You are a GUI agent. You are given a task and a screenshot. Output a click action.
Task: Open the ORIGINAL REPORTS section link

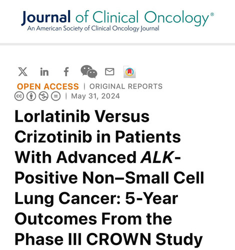click(126, 86)
